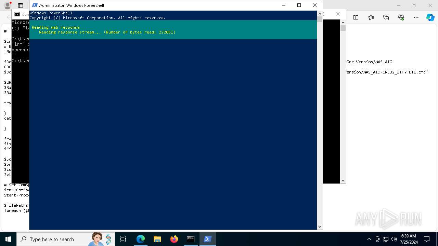Switch to Command Prompt on the taskbar
Screen dimensions: 438x246
191,239
